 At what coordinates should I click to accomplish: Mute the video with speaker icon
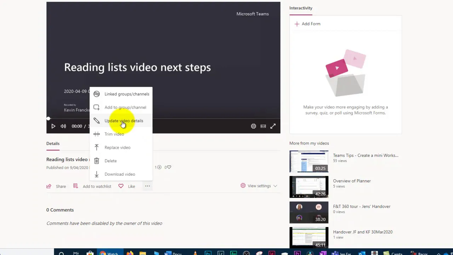pos(63,126)
